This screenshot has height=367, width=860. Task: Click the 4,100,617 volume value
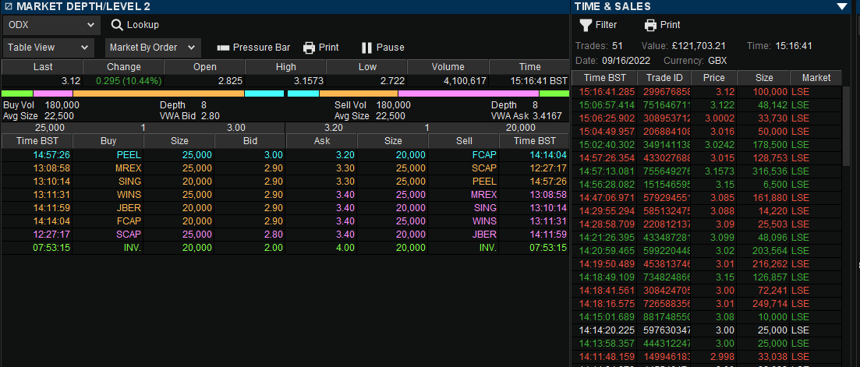pos(465,81)
